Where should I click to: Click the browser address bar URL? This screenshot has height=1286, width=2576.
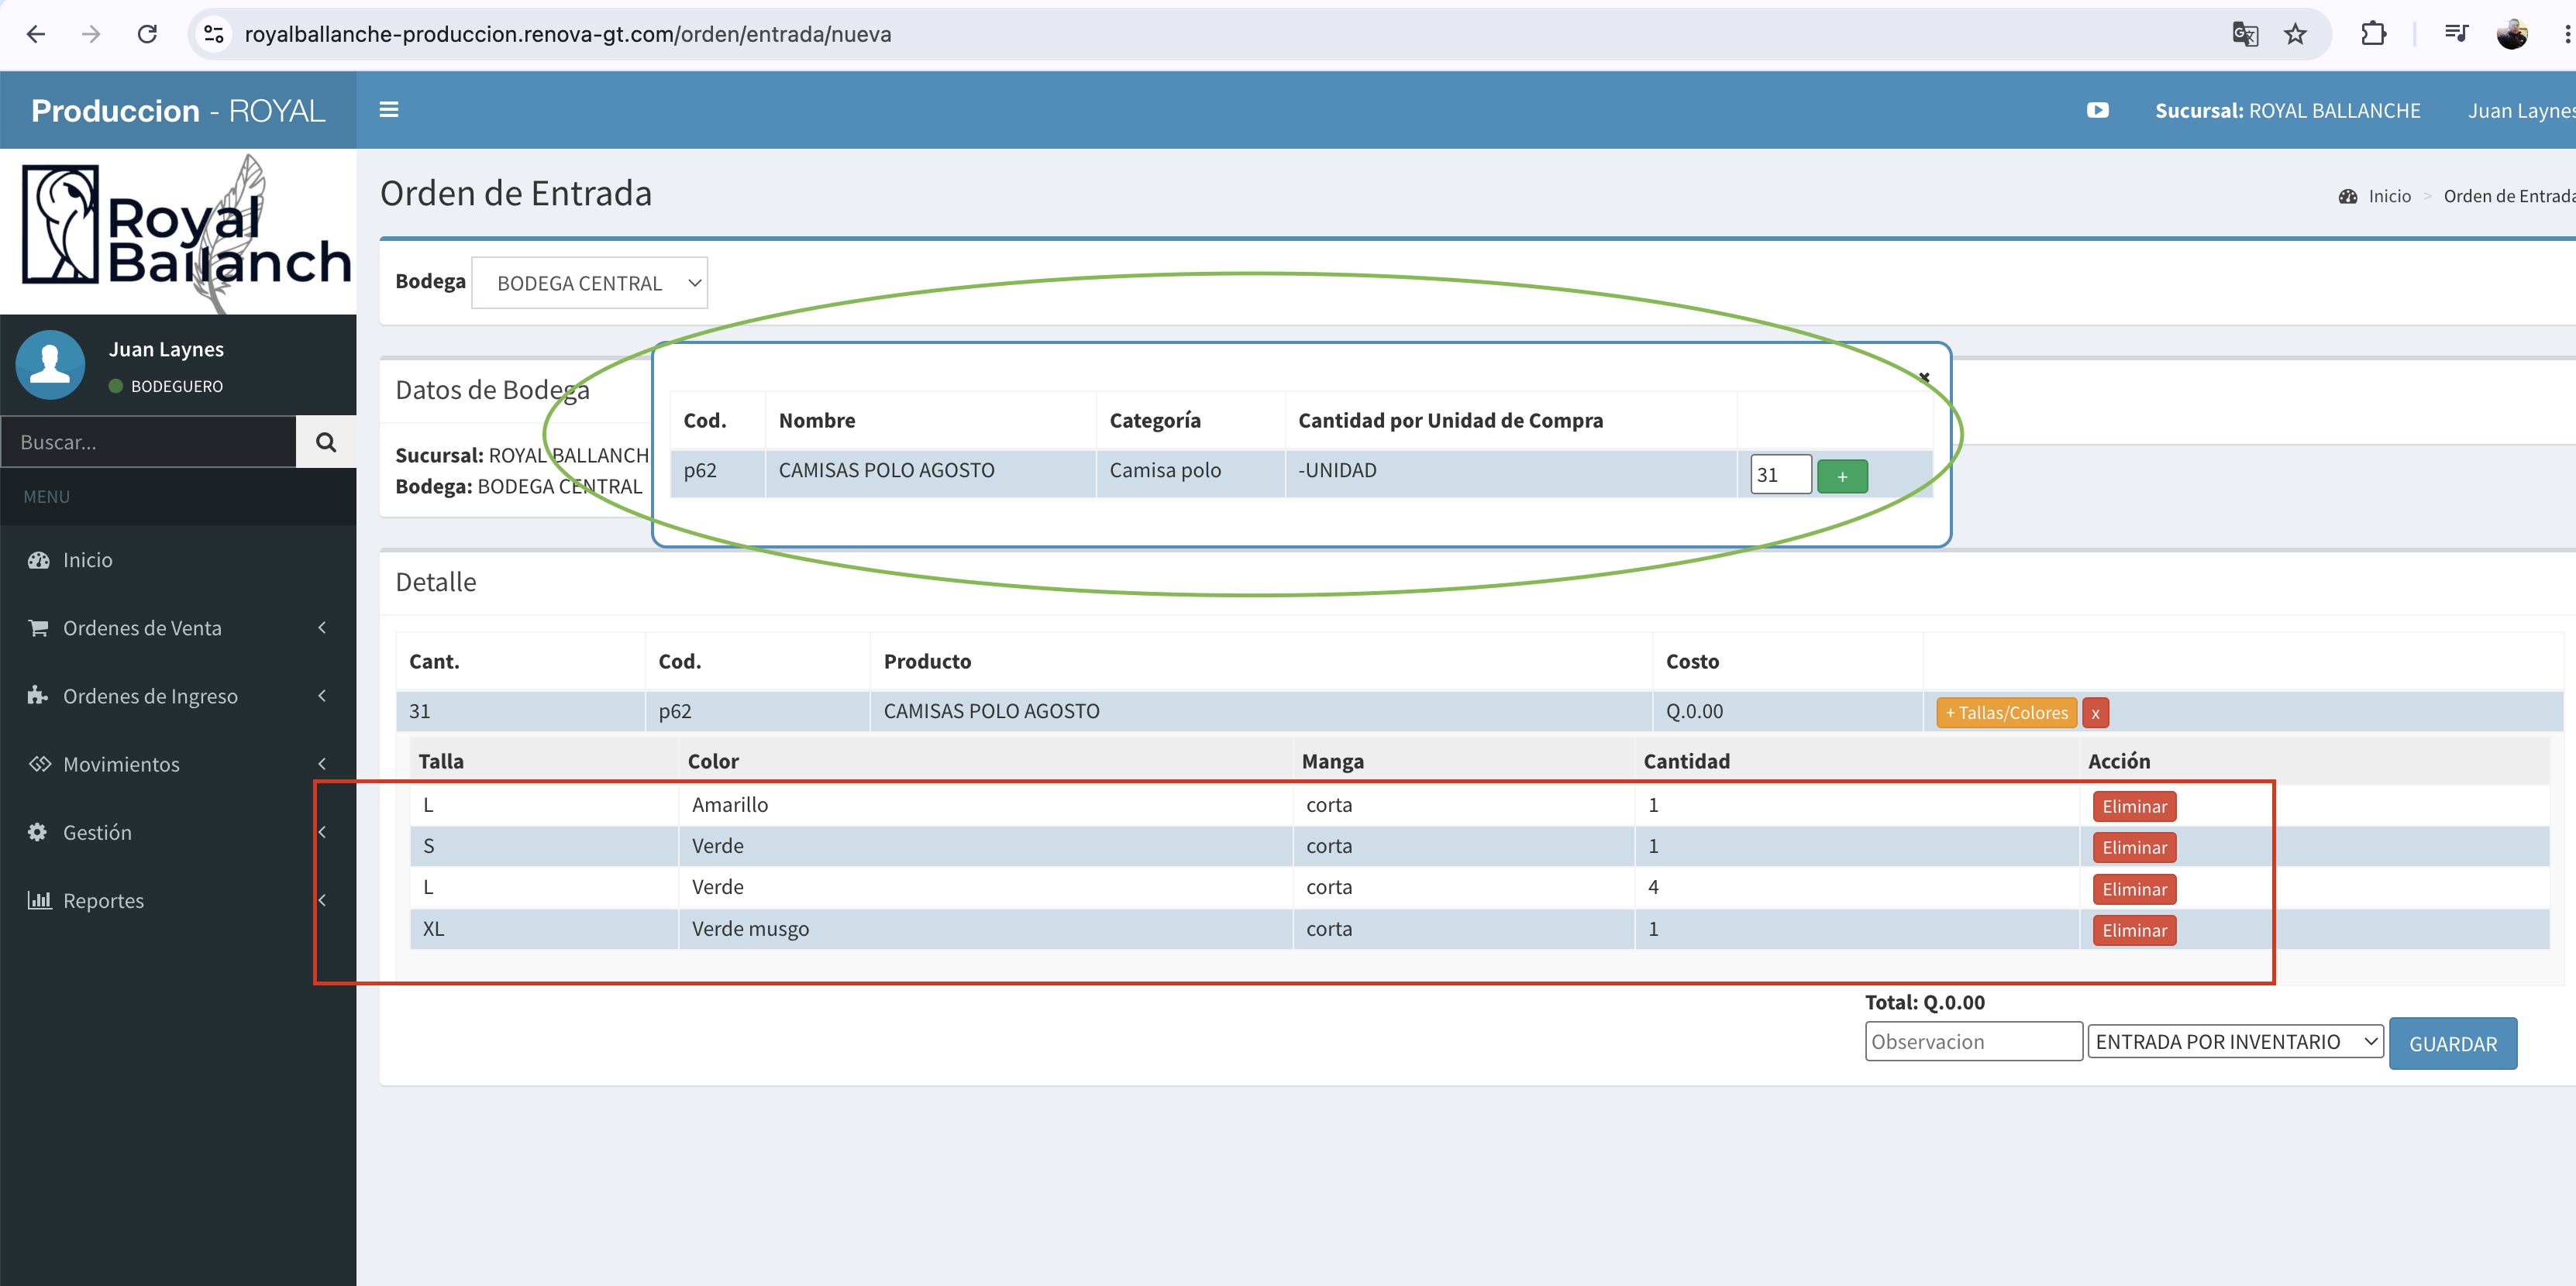(567, 34)
